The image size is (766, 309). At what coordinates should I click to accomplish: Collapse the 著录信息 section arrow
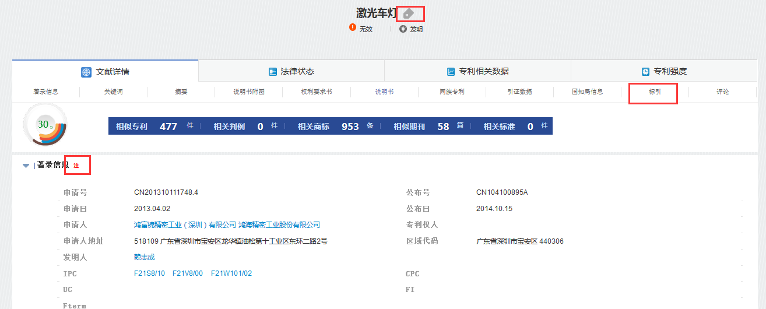tap(26, 166)
